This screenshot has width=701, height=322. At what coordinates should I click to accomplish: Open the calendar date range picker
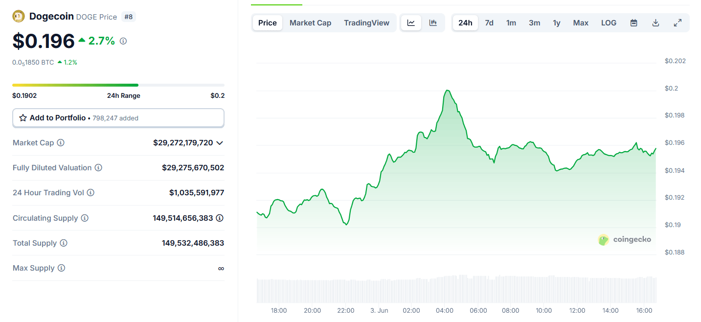[634, 23]
